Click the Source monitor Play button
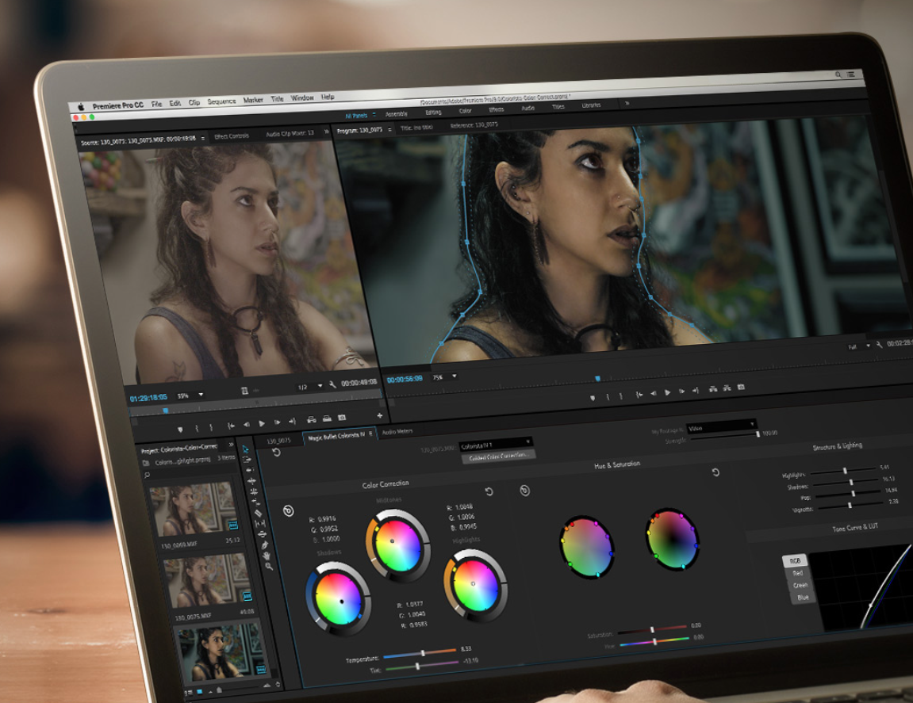 coord(262,424)
